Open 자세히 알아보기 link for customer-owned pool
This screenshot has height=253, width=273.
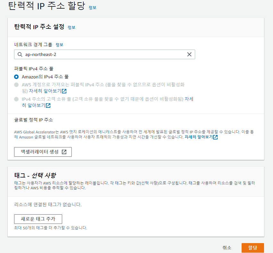pyautogui.click(x=36, y=105)
